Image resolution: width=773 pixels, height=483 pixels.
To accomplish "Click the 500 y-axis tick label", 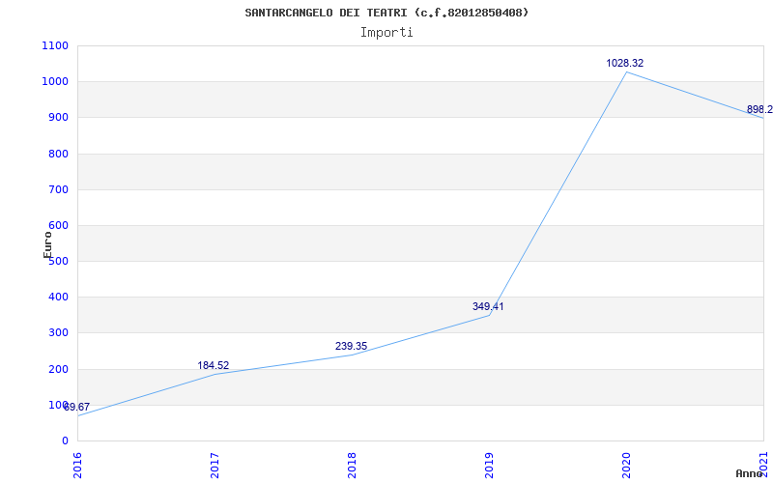I will [x=59, y=261].
